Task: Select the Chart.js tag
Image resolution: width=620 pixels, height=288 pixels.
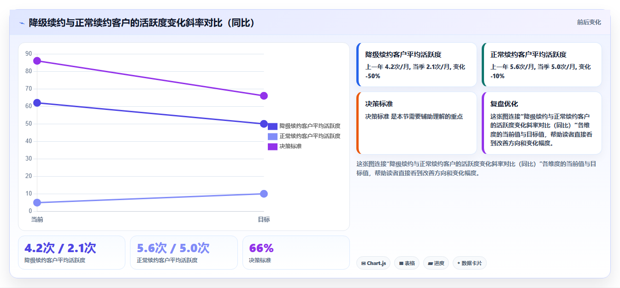Action: point(373,263)
